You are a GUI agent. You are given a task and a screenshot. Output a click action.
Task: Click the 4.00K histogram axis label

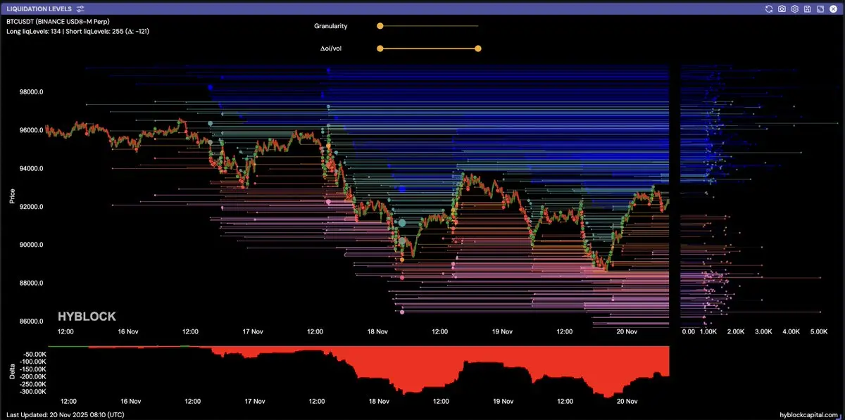click(791, 331)
